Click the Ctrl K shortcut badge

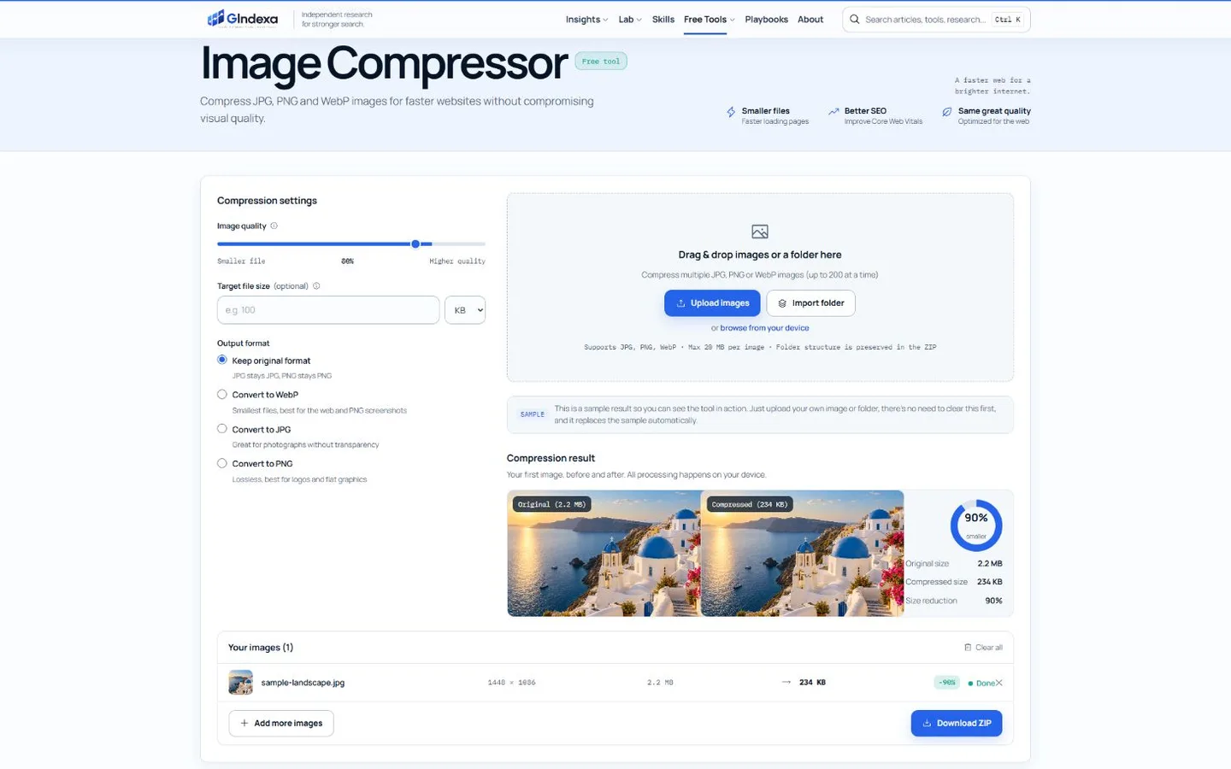tap(1008, 20)
